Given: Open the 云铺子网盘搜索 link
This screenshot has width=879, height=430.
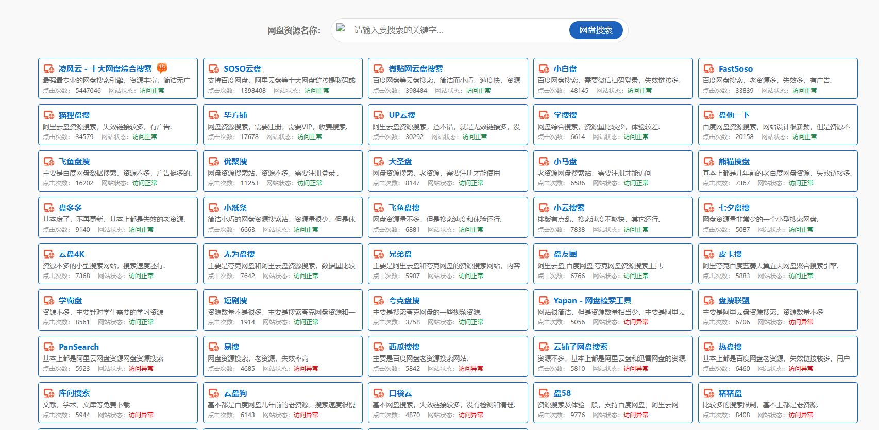Looking at the screenshot, I should (581, 347).
